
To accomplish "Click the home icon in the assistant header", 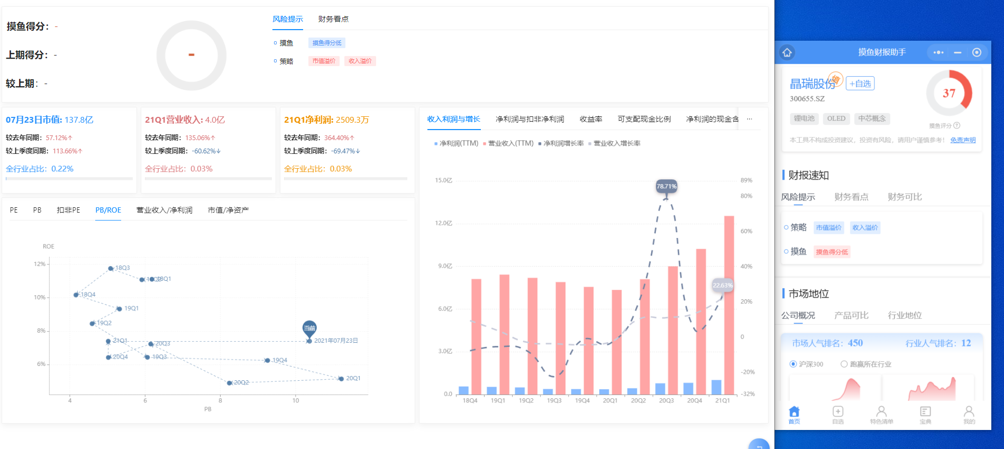I will pos(787,52).
